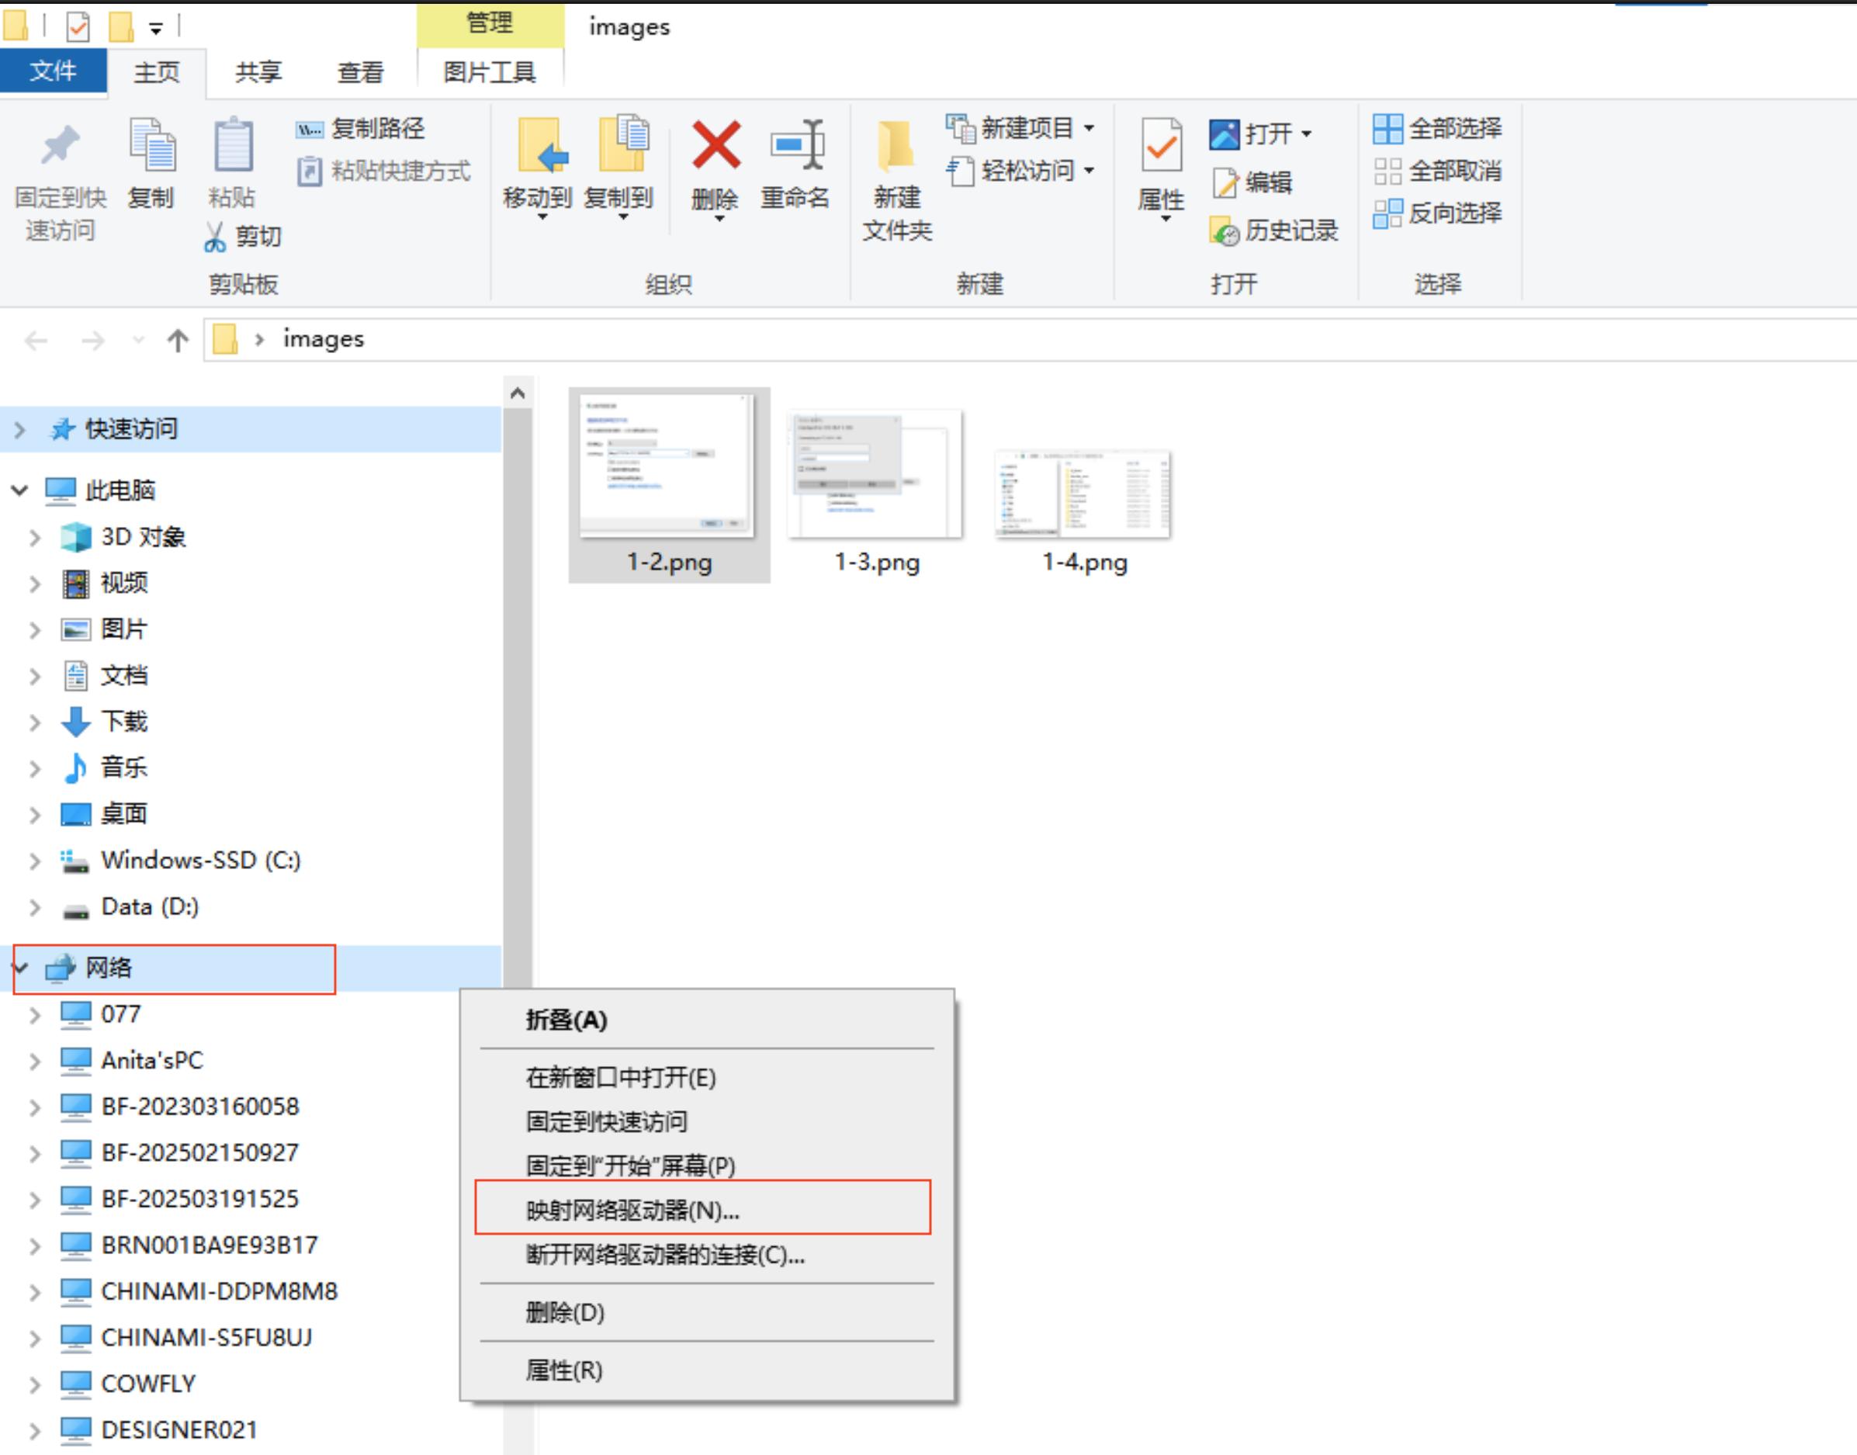The height and width of the screenshot is (1455, 1857).
Task: Collapse the This PC tree node
Action: coord(20,490)
